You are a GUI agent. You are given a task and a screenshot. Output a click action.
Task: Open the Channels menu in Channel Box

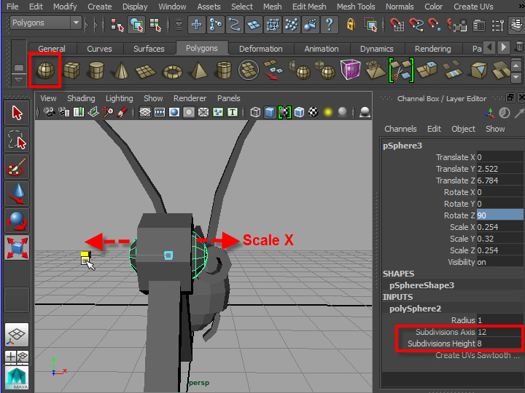point(400,129)
